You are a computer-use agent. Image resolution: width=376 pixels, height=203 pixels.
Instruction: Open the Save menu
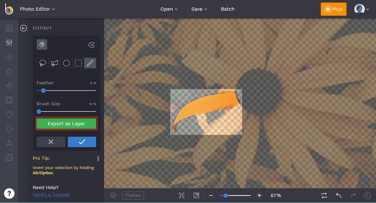point(199,9)
